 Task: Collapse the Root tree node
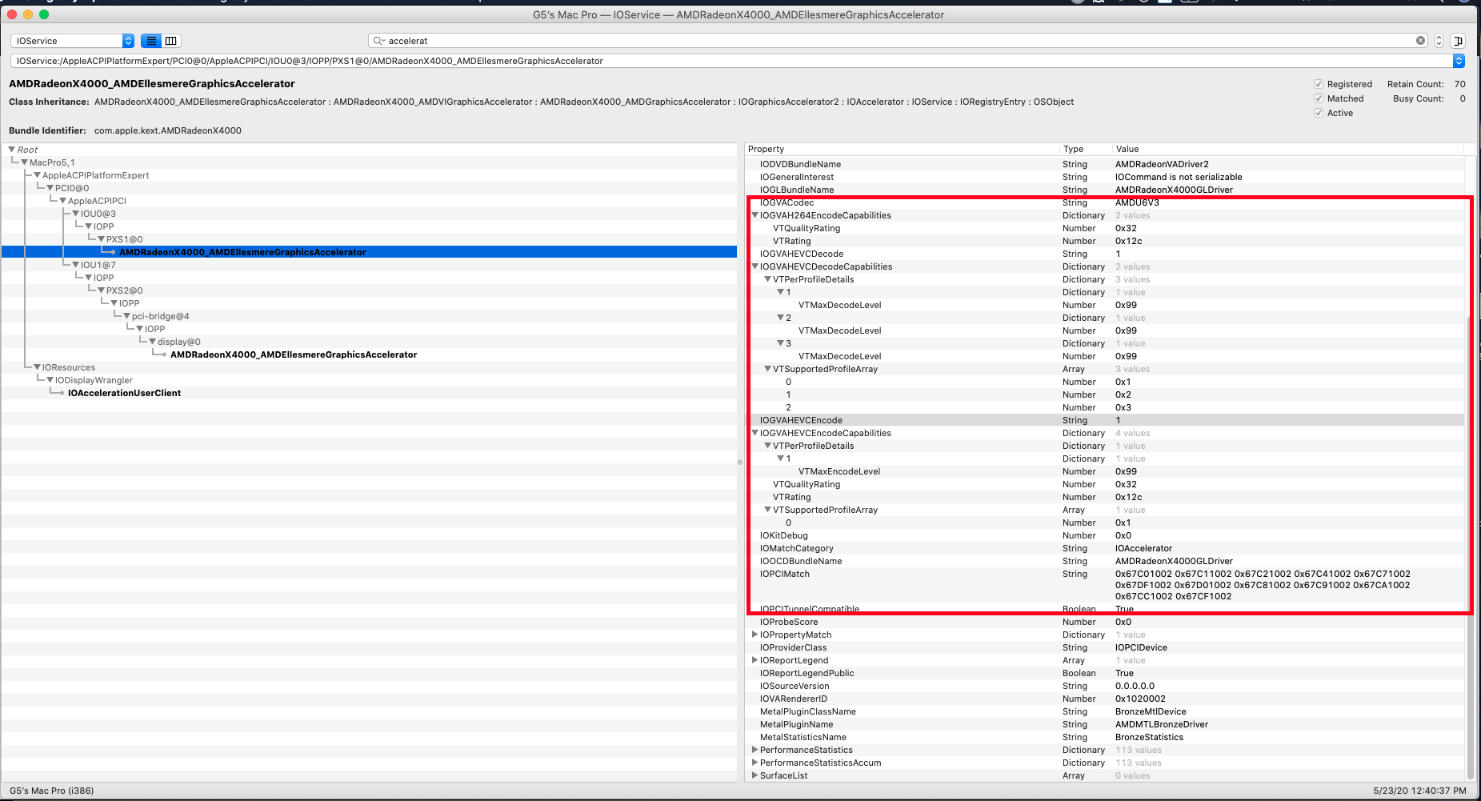click(11, 150)
